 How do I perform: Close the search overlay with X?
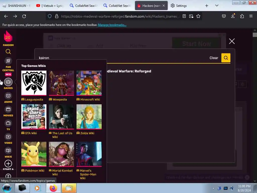[232, 41]
